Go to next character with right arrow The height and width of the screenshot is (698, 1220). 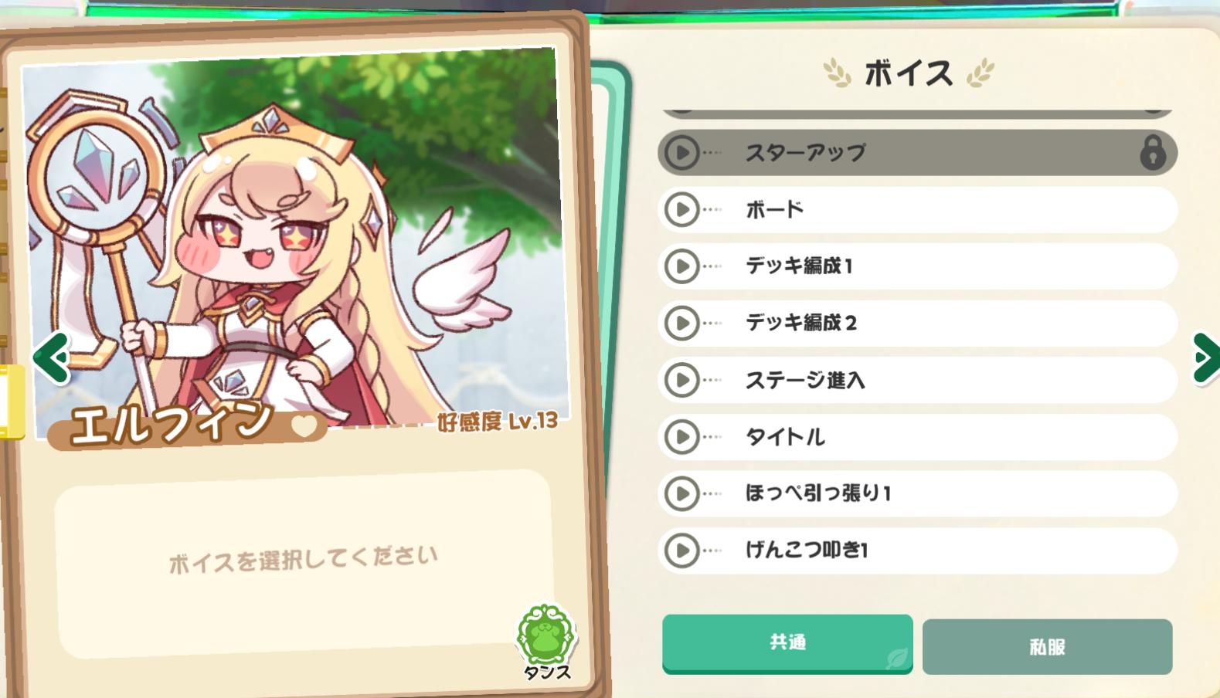point(1205,357)
